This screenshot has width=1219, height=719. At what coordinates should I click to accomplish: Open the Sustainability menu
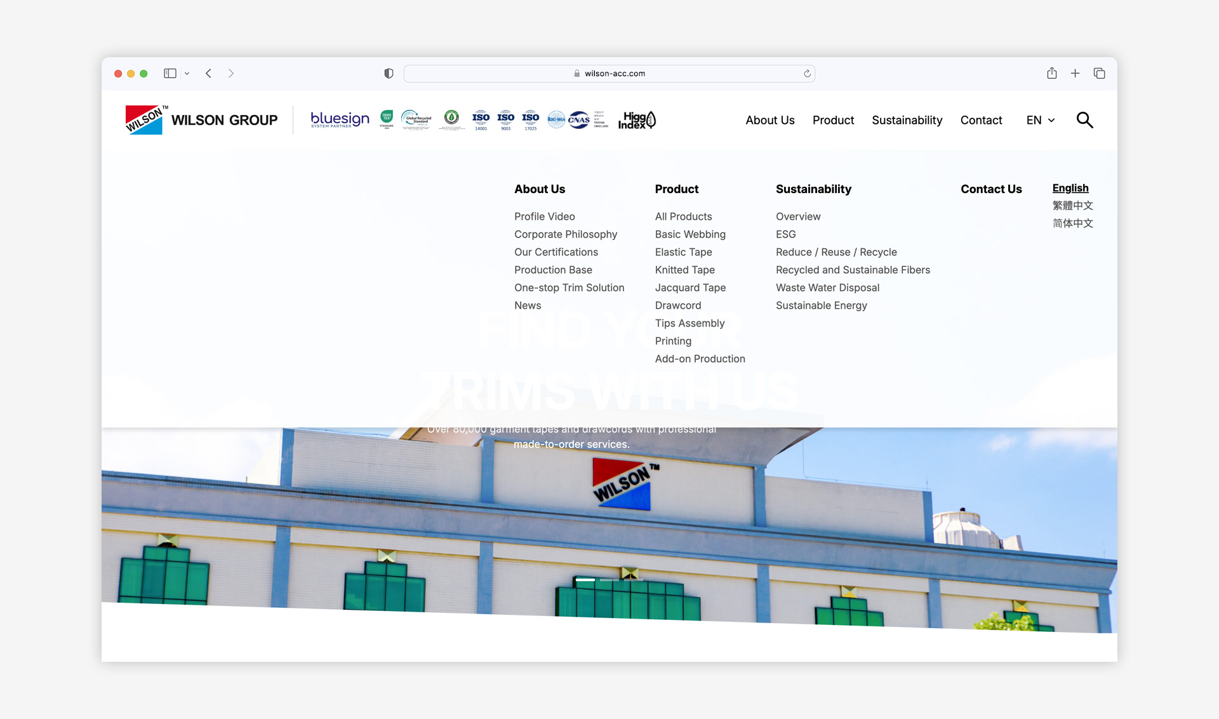(x=907, y=120)
